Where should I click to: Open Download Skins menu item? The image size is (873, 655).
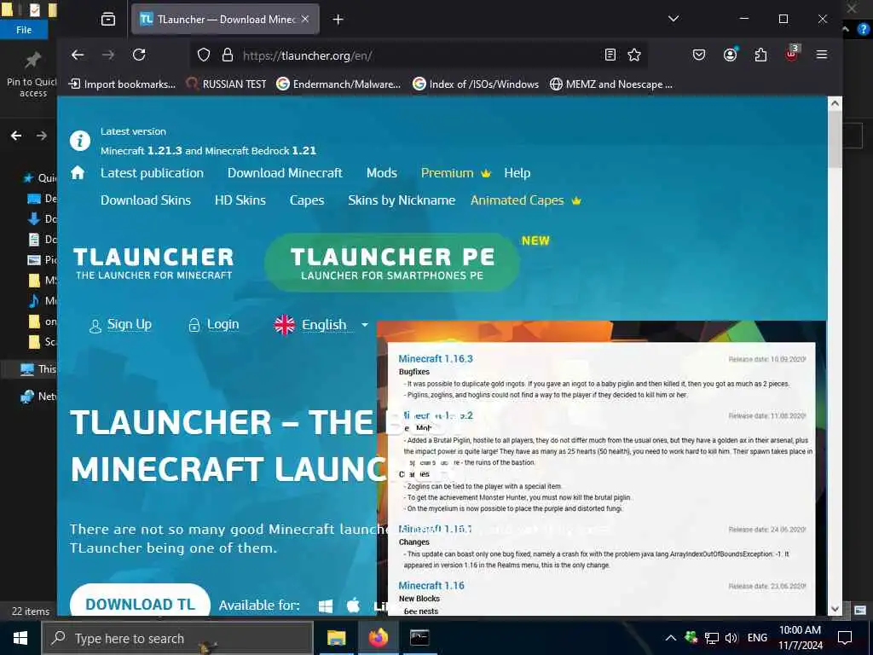146,200
